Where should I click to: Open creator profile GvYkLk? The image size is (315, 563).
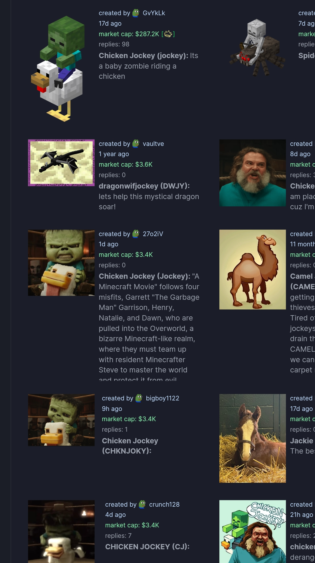tap(154, 13)
